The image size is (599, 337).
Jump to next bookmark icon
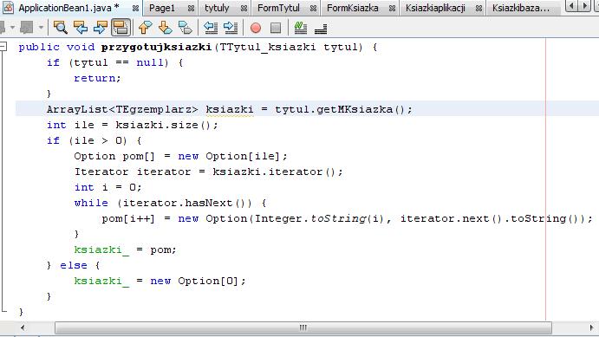click(x=165, y=28)
